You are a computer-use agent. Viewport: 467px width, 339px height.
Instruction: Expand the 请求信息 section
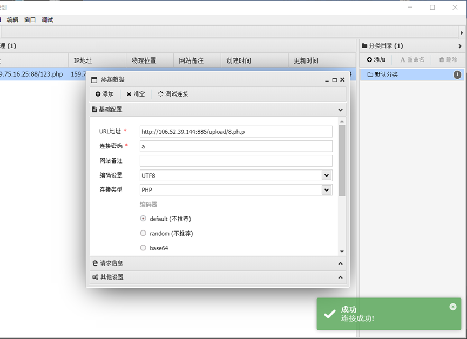pos(341,263)
